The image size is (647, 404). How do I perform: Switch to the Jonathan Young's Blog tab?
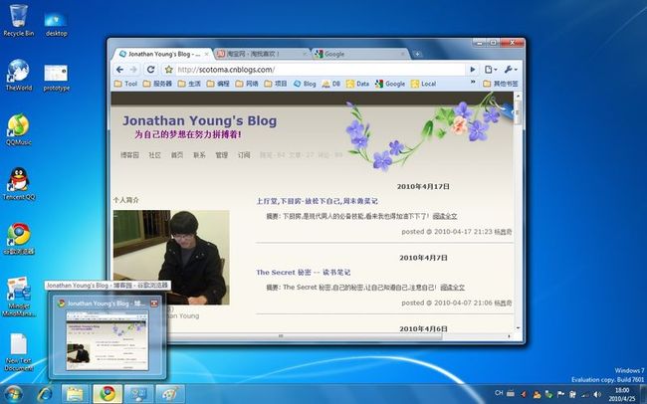pos(161,54)
